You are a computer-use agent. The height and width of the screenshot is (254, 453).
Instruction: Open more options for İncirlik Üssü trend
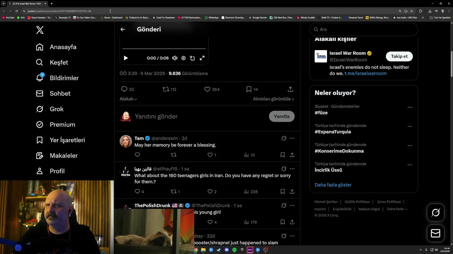410,165
